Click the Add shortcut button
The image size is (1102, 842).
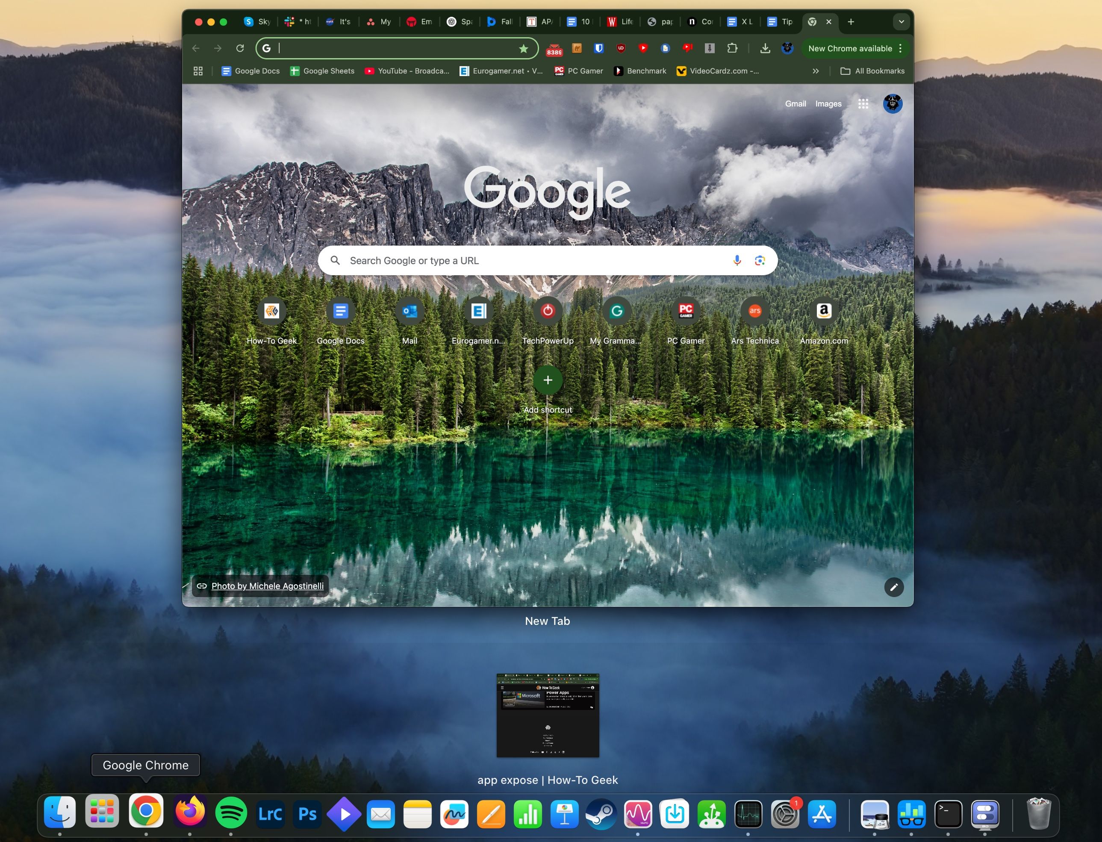click(x=547, y=380)
